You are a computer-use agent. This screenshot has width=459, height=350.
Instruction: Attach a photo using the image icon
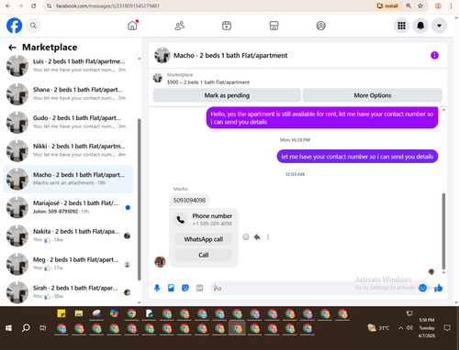171,288
